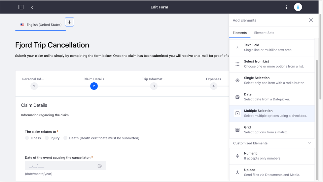Select the Illness radio option
This screenshot has height=182, width=323.
[27, 138]
